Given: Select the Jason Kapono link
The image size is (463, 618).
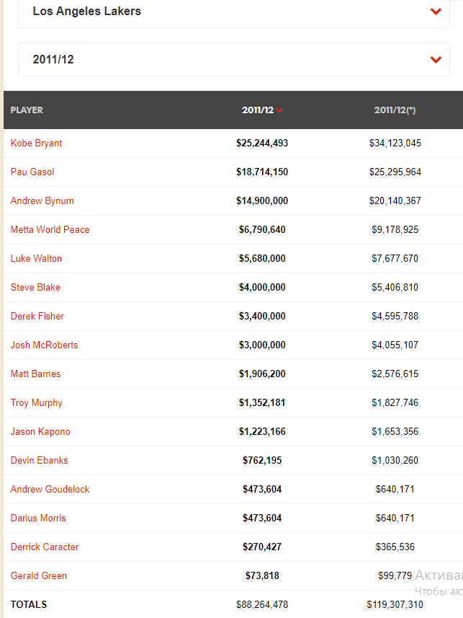Looking at the screenshot, I should click(x=40, y=431).
